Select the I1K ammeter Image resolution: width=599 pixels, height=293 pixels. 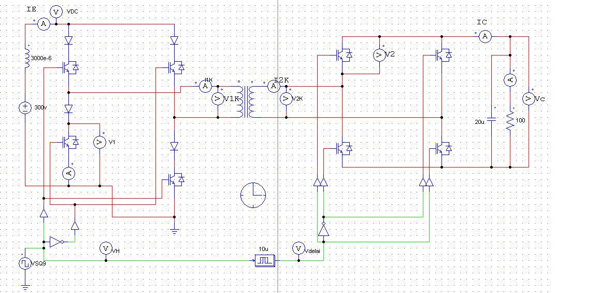[x=205, y=86]
